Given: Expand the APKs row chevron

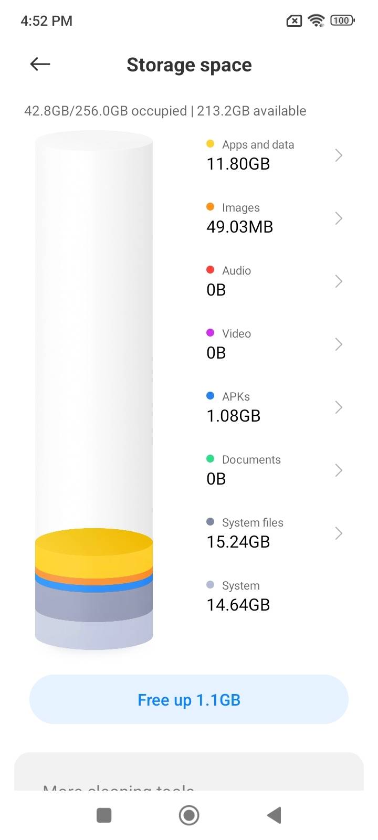Looking at the screenshot, I should pos(339,407).
